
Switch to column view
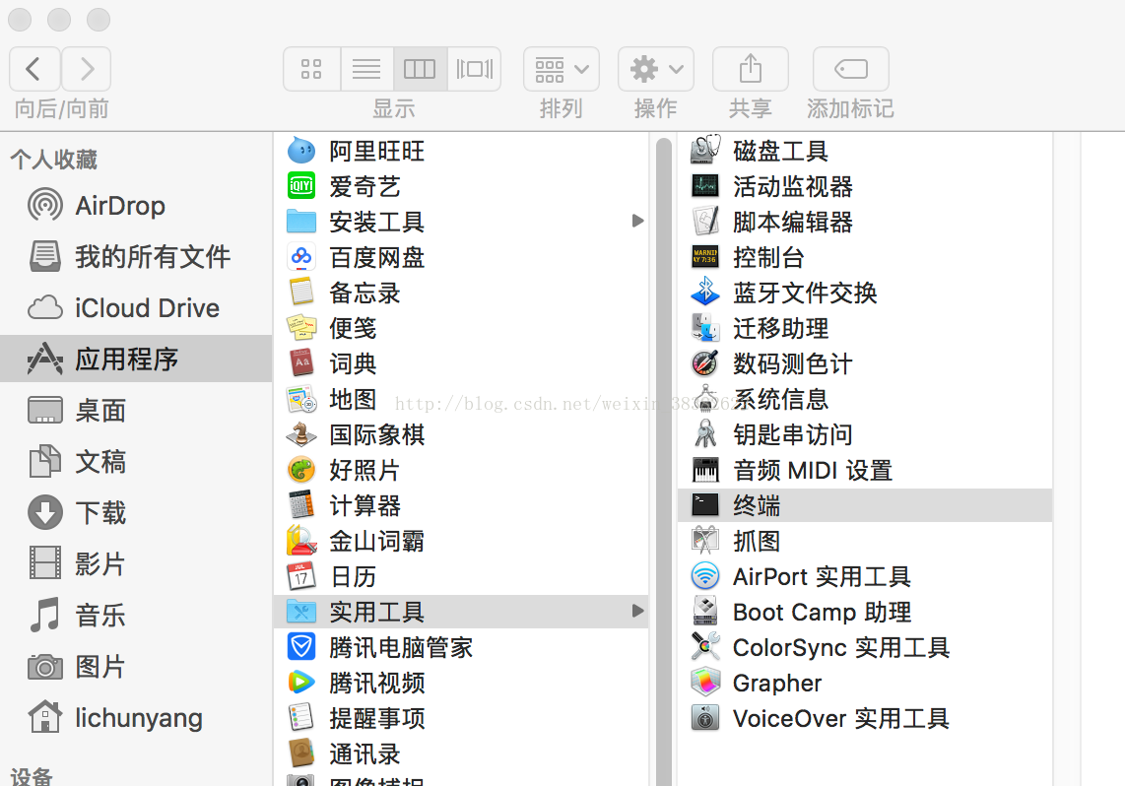420,69
